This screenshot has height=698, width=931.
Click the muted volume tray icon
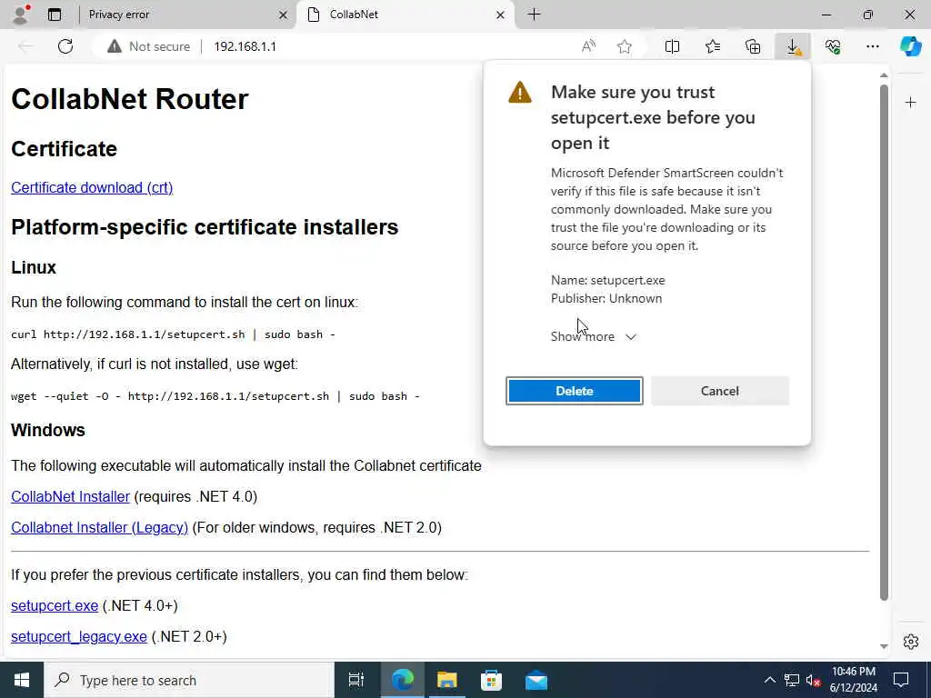point(813,680)
